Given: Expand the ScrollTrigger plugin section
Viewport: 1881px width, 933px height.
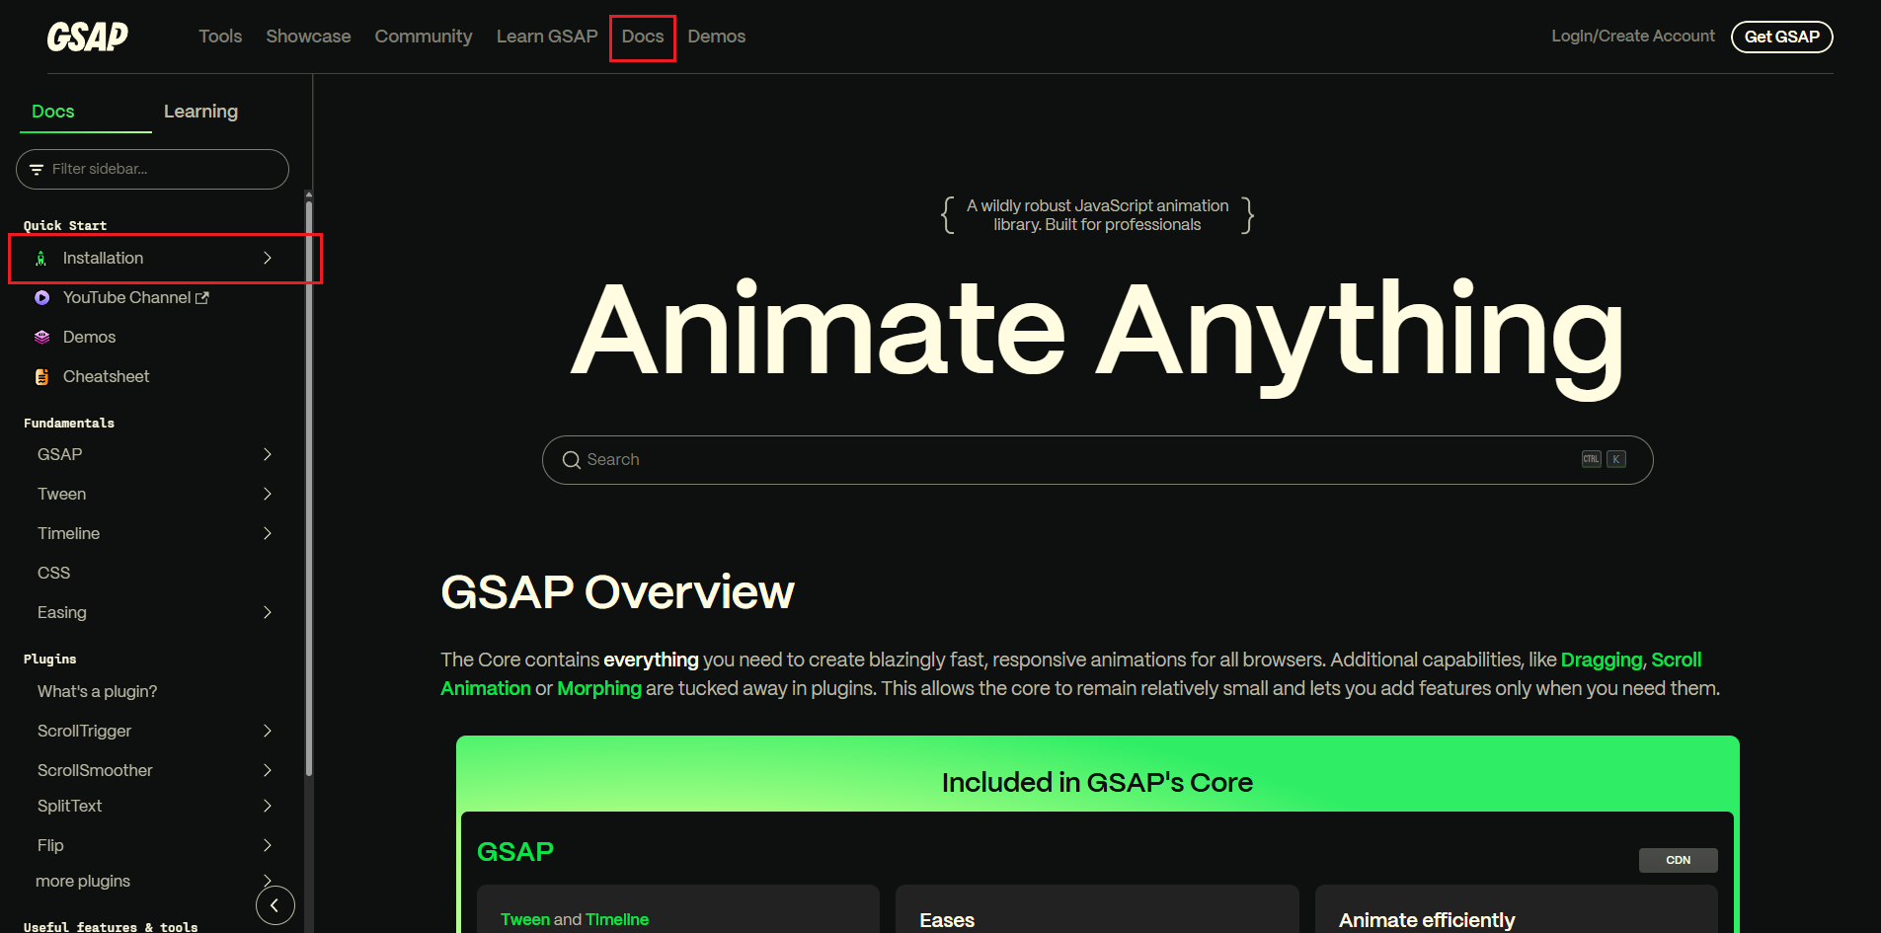Looking at the screenshot, I should pos(268,732).
